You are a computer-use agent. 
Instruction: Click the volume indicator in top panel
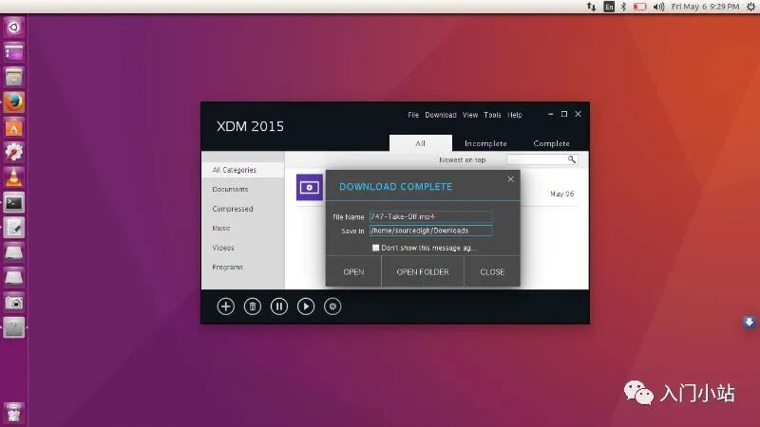658,7
